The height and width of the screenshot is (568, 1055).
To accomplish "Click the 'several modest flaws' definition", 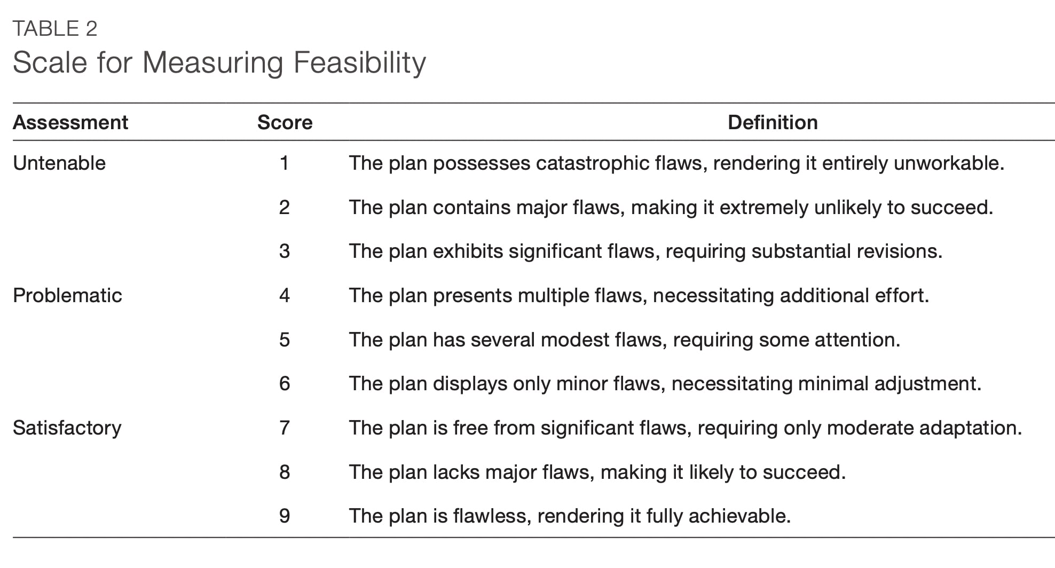I will 624,340.
